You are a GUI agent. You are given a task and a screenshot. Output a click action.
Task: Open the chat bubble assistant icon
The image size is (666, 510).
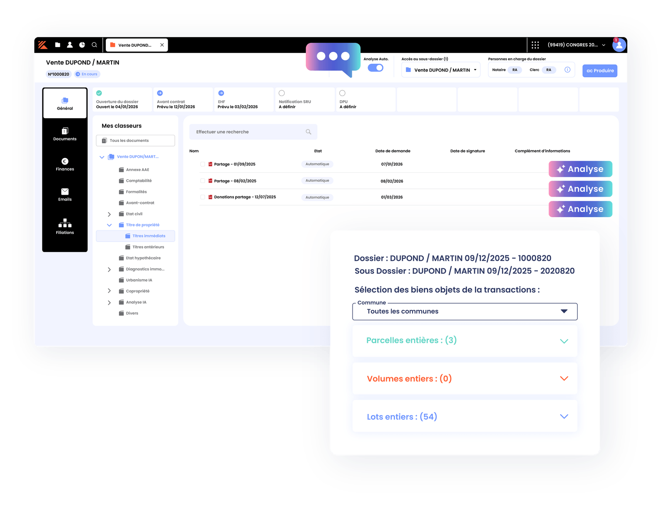333,59
